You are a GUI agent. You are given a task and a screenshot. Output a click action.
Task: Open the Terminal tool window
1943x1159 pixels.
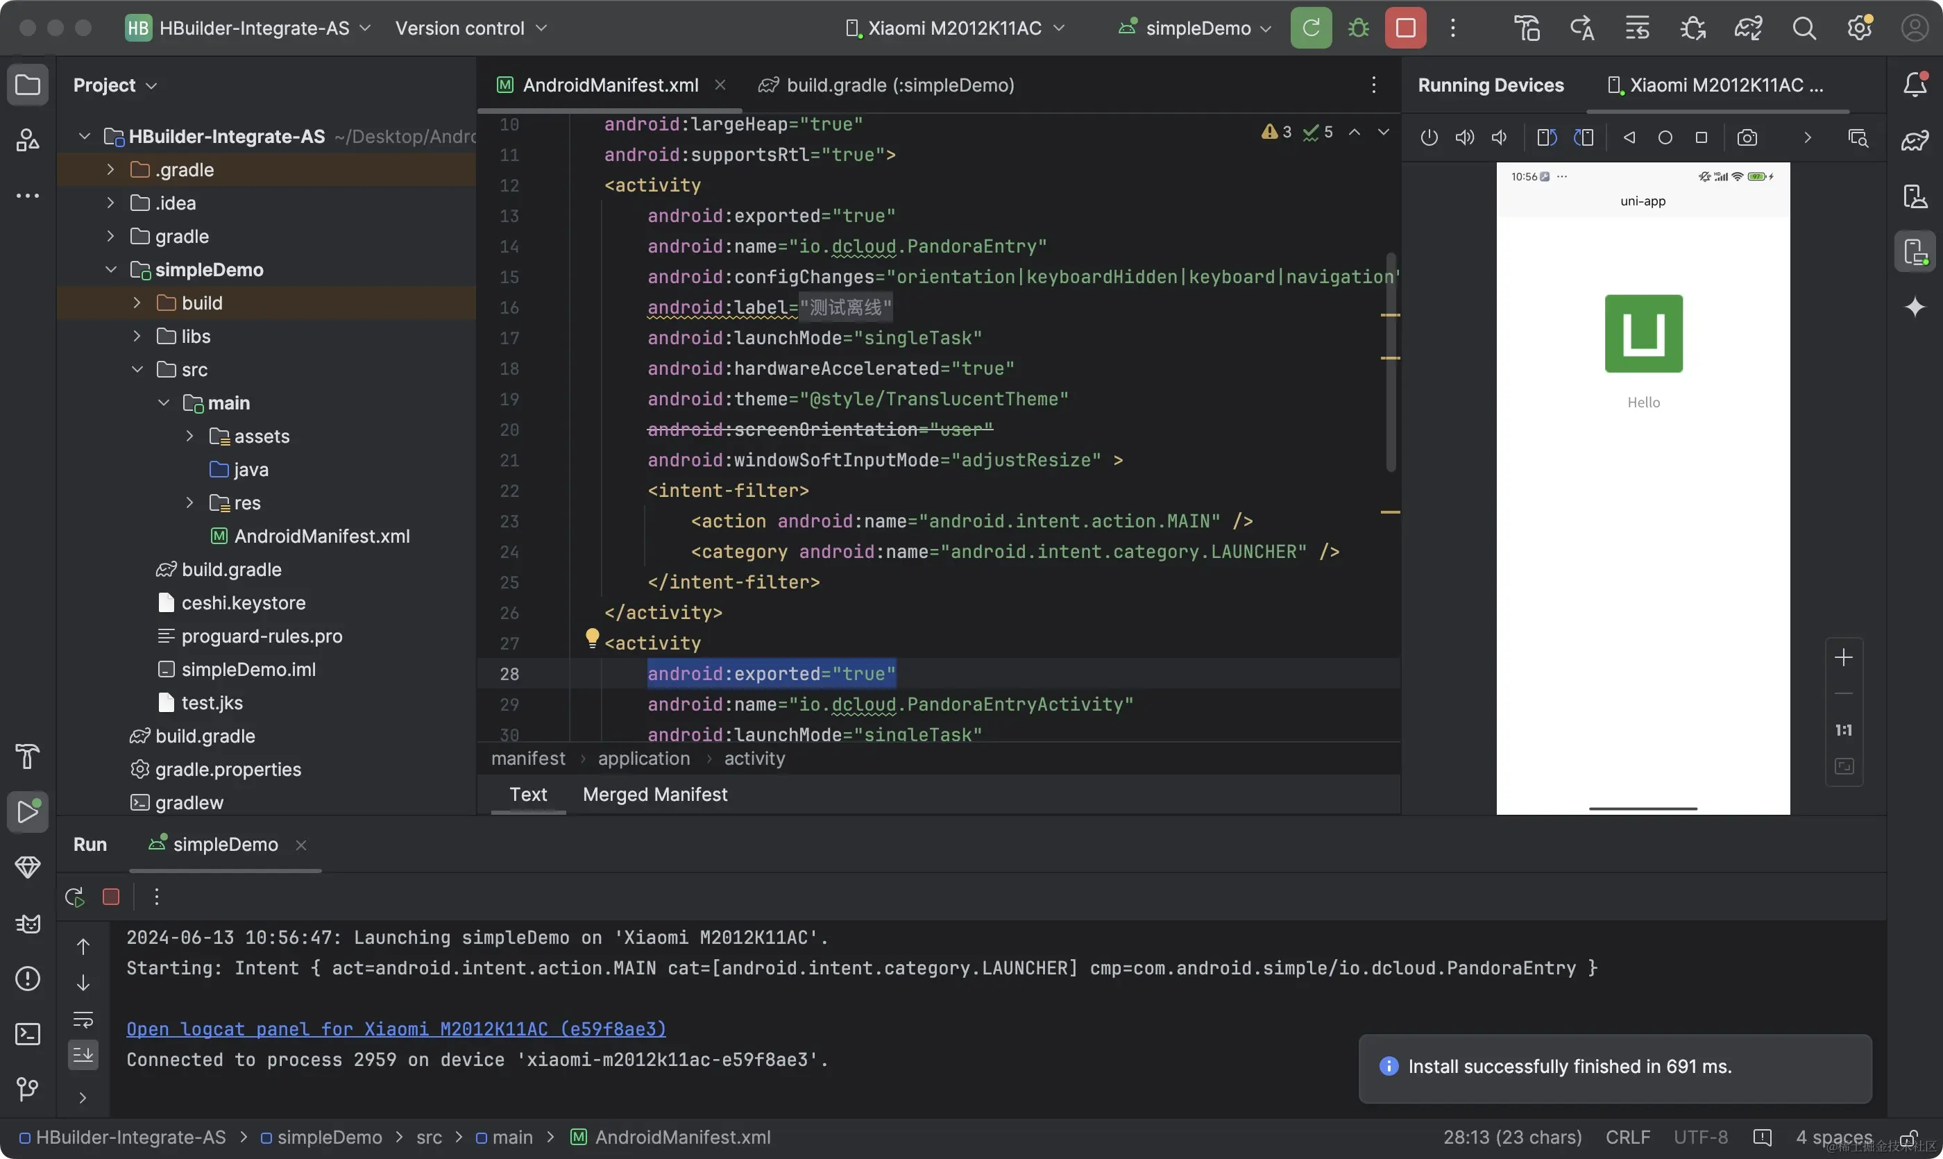[x=28, y=1034]
